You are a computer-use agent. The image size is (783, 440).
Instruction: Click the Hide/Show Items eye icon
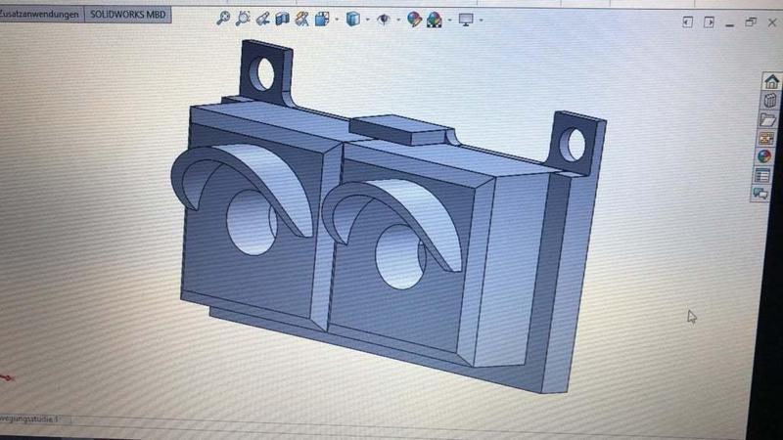(383, 20)
